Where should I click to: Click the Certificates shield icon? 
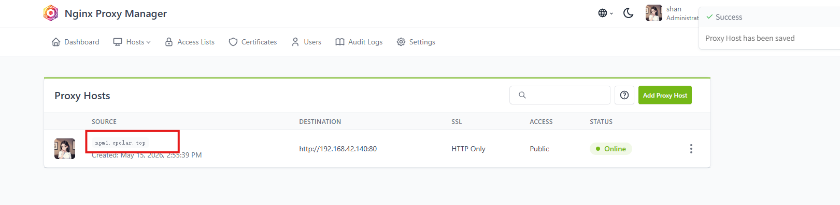click(x=233, y=42)
